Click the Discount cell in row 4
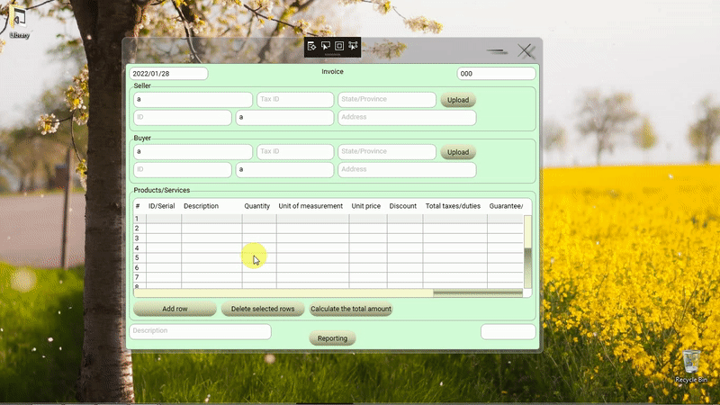Screen dimensions: 720x405 (405, 248)
